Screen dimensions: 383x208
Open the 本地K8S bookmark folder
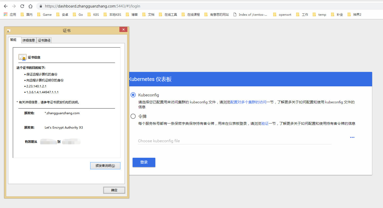pyautogui.click(x=112, y=15)
